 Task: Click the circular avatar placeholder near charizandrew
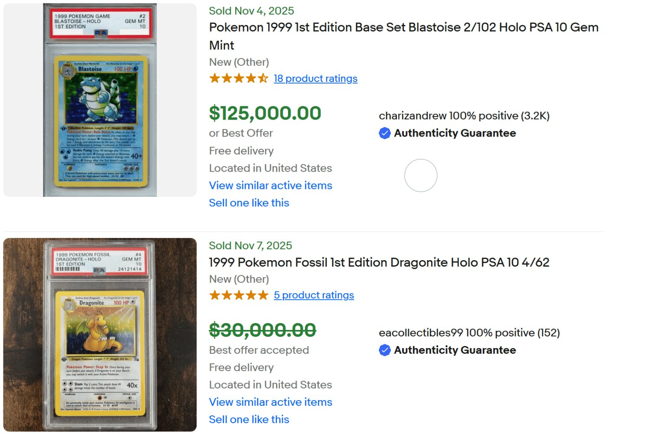coord(421,175)
